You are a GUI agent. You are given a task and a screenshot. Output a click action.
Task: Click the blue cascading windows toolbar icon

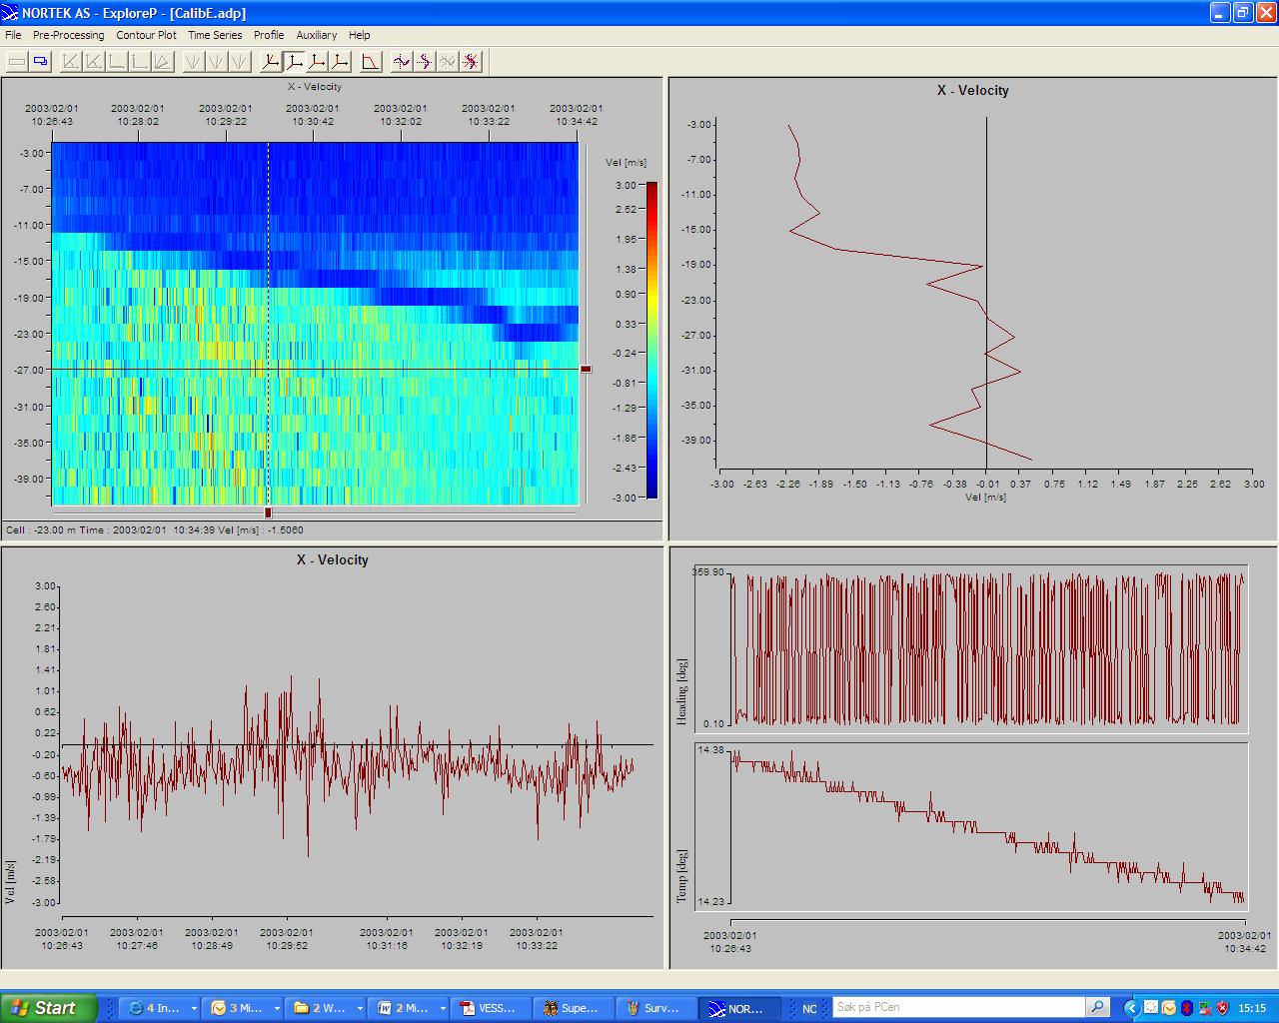coord(41,62)
